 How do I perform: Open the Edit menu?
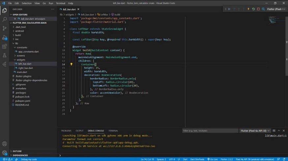click(17, 3)
